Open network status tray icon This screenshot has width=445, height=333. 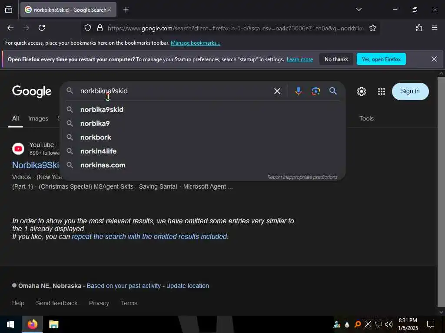(379, 324)
